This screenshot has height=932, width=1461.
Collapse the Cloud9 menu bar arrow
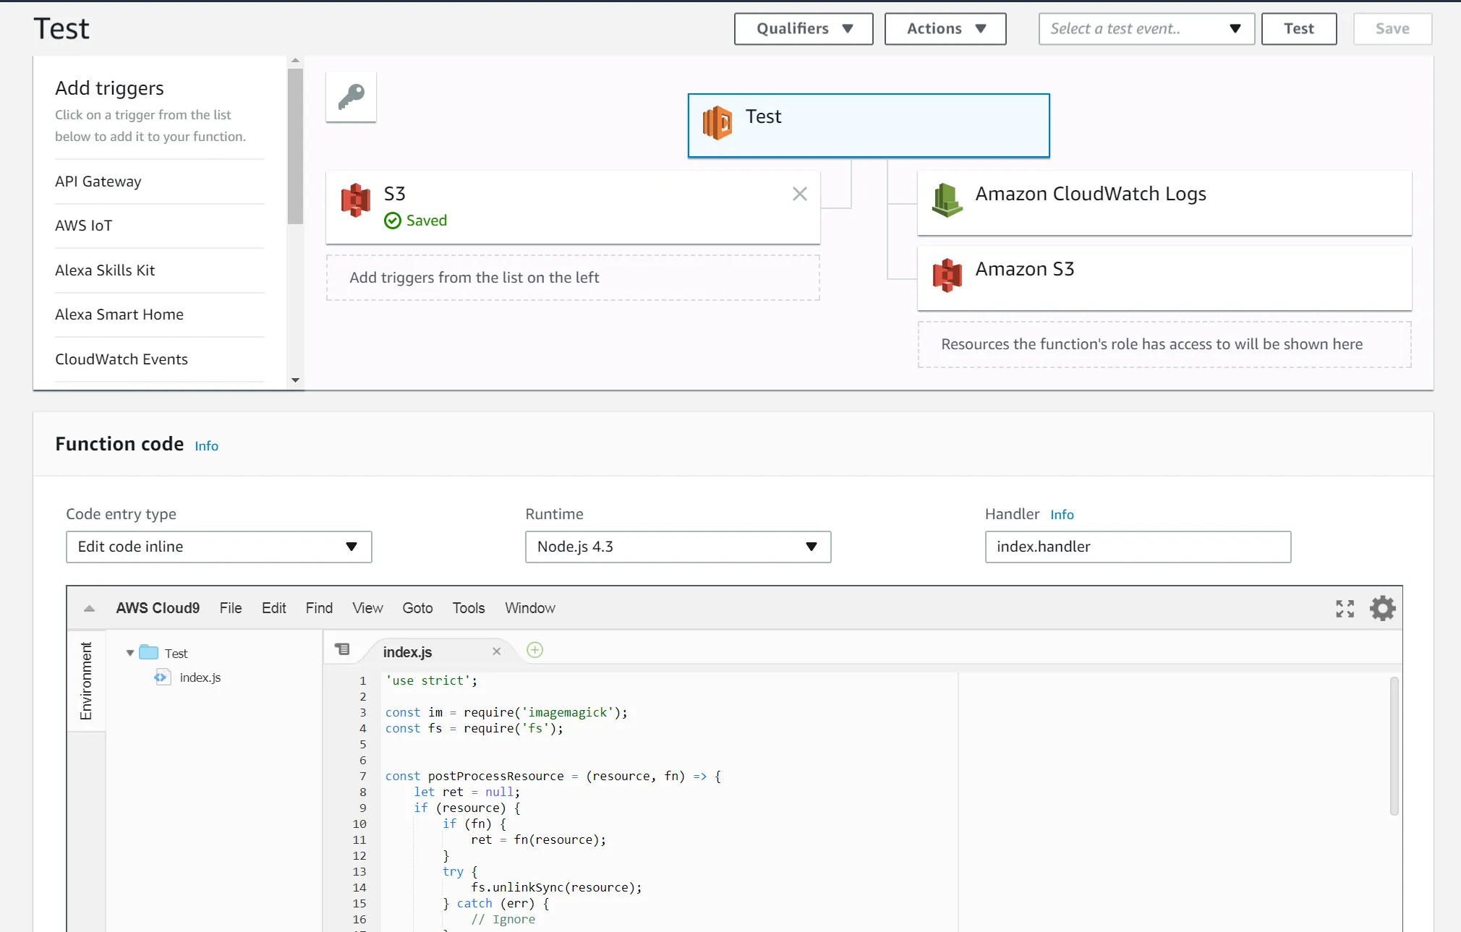89,608
